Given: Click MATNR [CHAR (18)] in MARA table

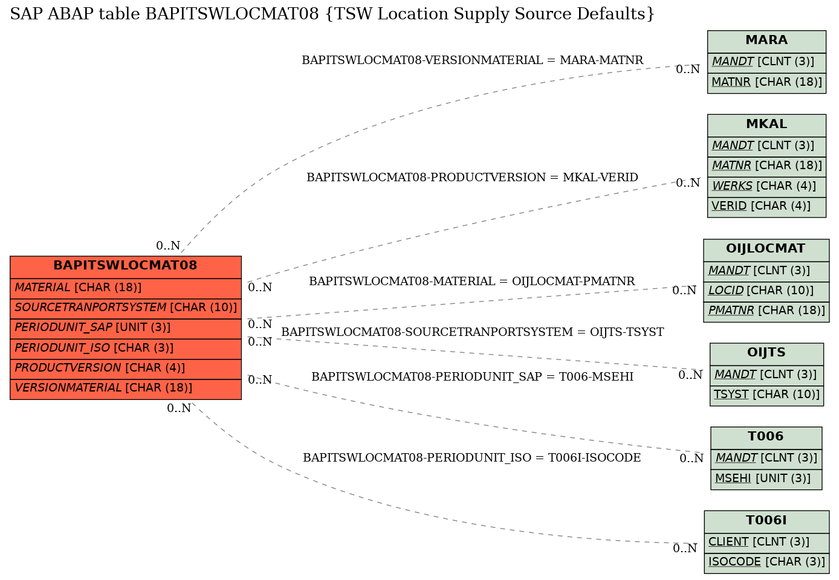Looking at the screenshot, I should [766, 83].
